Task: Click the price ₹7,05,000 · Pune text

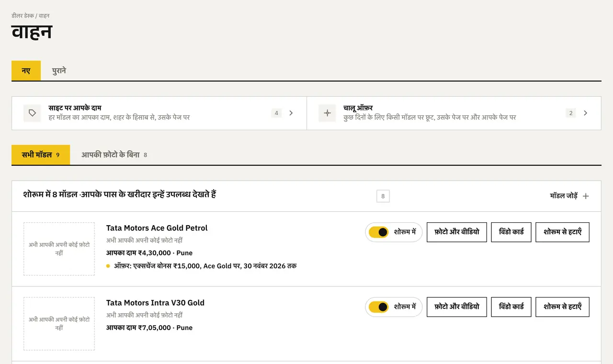Action: 149,328
